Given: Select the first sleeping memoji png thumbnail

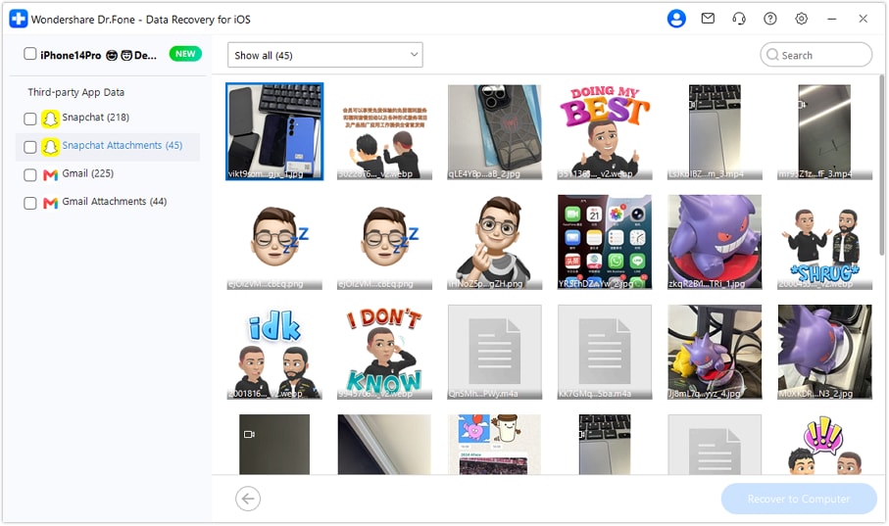Looking at the screenshot, I should [x=274, y=242].
